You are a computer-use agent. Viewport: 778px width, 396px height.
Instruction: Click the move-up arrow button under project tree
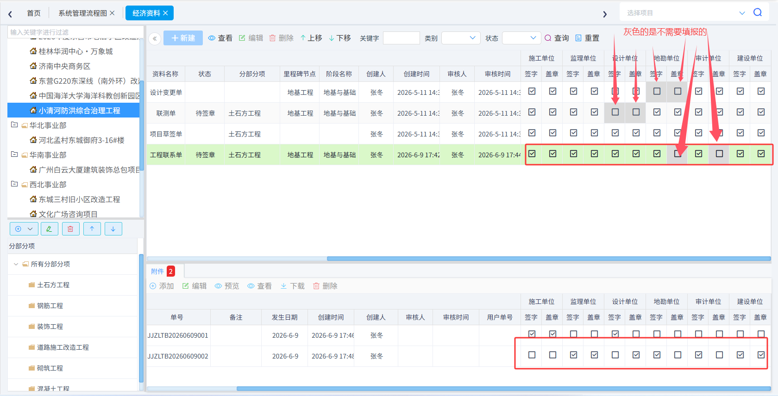pos(92,229)
